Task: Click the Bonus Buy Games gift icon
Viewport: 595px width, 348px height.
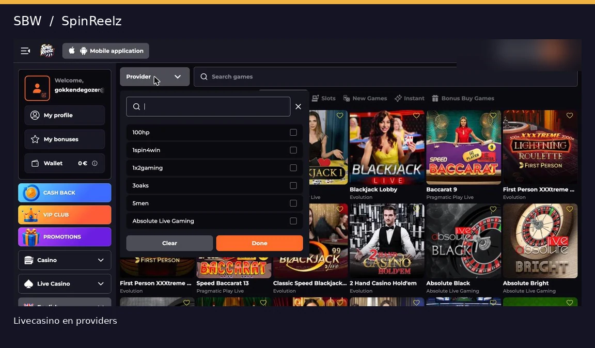Action: 435,98
